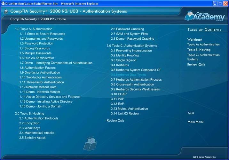Viewport: 229px width, 160px height.
Task: Play 1.15 Demo - Installing Active Directory
Action: pos(46,101)
